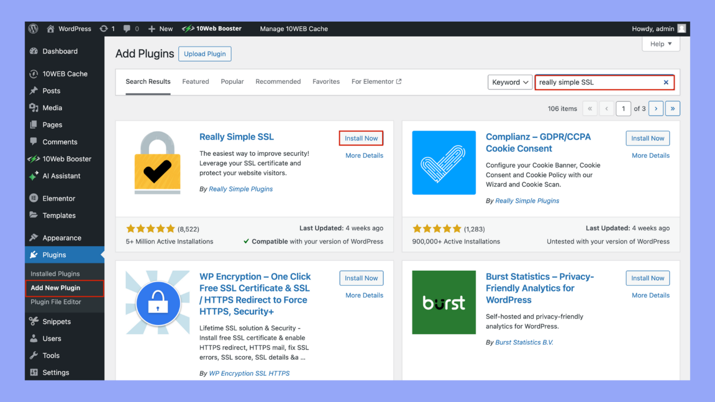Click the 10Web Booster lightning icon

pos(188,28)
